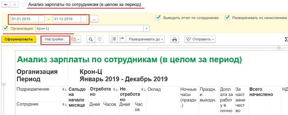Select the Оклад column header

point(163,101)
